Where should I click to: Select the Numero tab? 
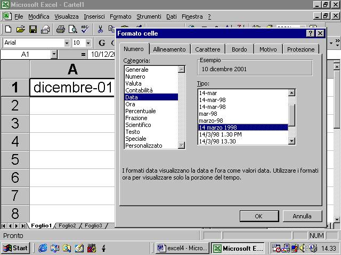[x=134, y=49]
